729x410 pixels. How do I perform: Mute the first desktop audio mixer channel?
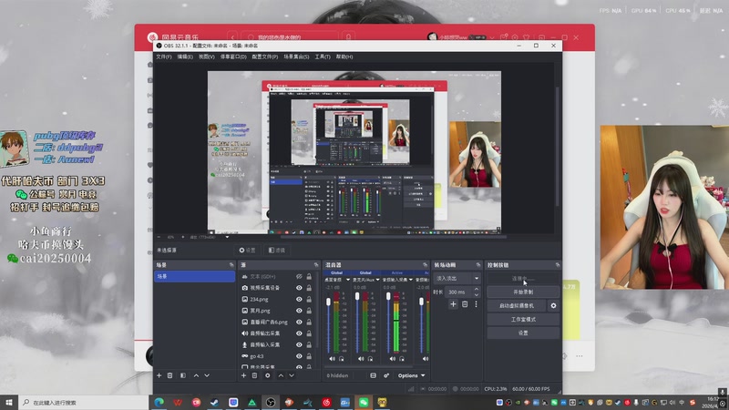[x=332, y=359]
